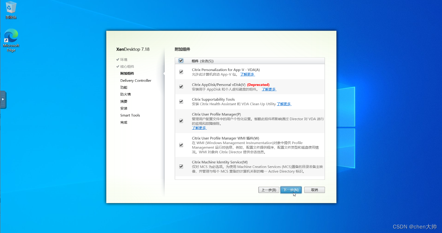The width and height of the screenshot is (442, 233).
Task: Toggle the select-all components checkbox
Action: point(181,61)
